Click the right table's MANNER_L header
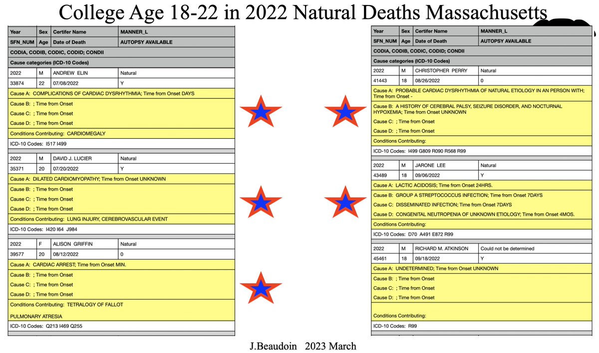The height and width of the screenshot is (353, 599). tap(493, 31)
